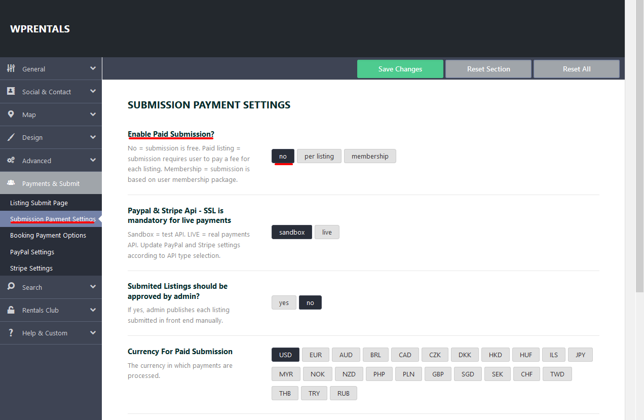Click the Social & Contact card icon

[x=11, y=91]
